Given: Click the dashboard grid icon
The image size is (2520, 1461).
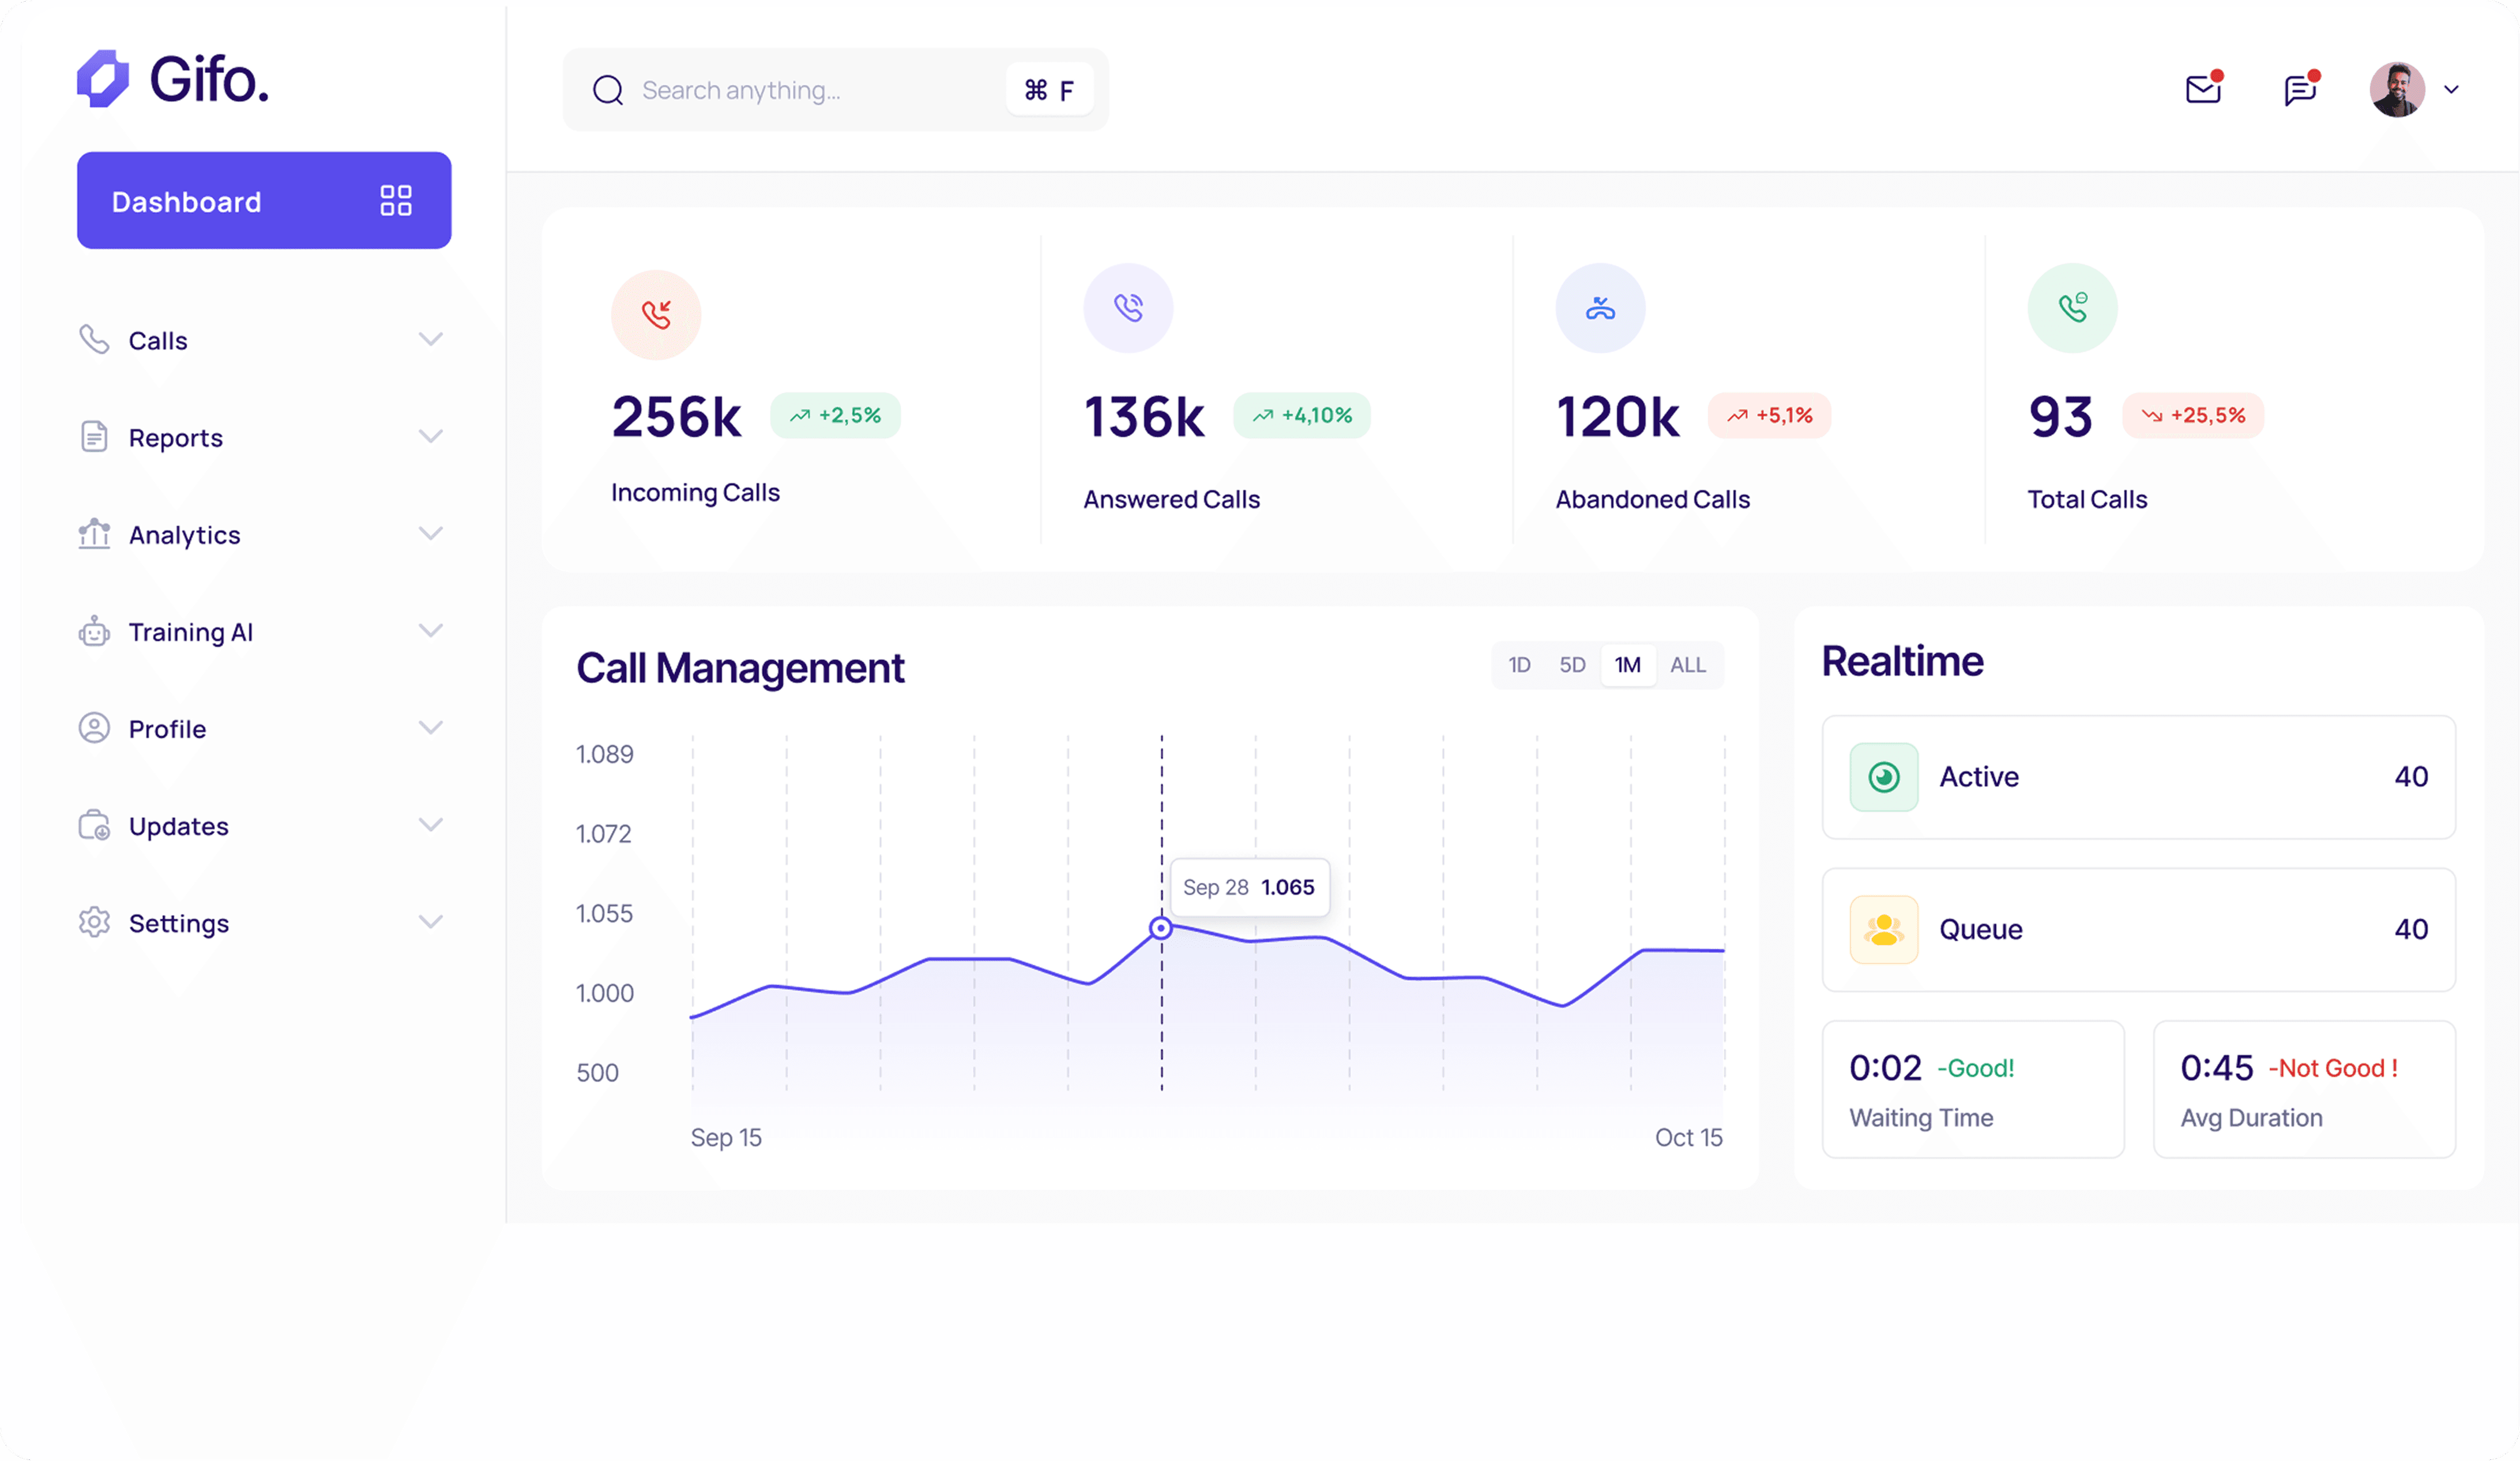Looking at the screenshot, I should [396, 201].
